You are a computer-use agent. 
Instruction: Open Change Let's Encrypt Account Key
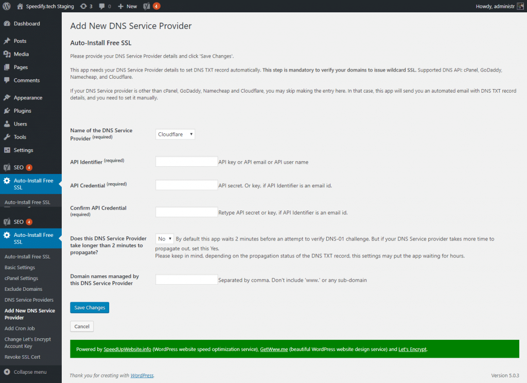[x=28, y=343]
